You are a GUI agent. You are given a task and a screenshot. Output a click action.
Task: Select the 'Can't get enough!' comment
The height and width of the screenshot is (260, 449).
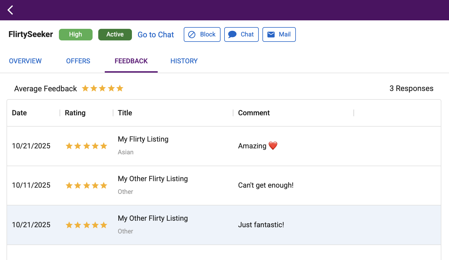pyautogui.click(x=266, y=185)
